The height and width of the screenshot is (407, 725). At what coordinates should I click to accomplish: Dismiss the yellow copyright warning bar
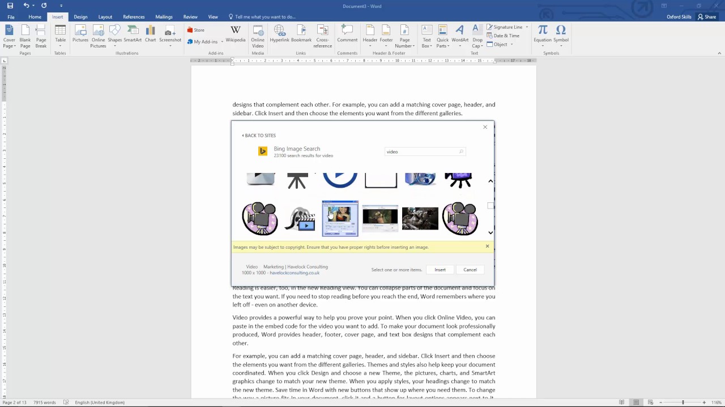(x=487, y=246)
